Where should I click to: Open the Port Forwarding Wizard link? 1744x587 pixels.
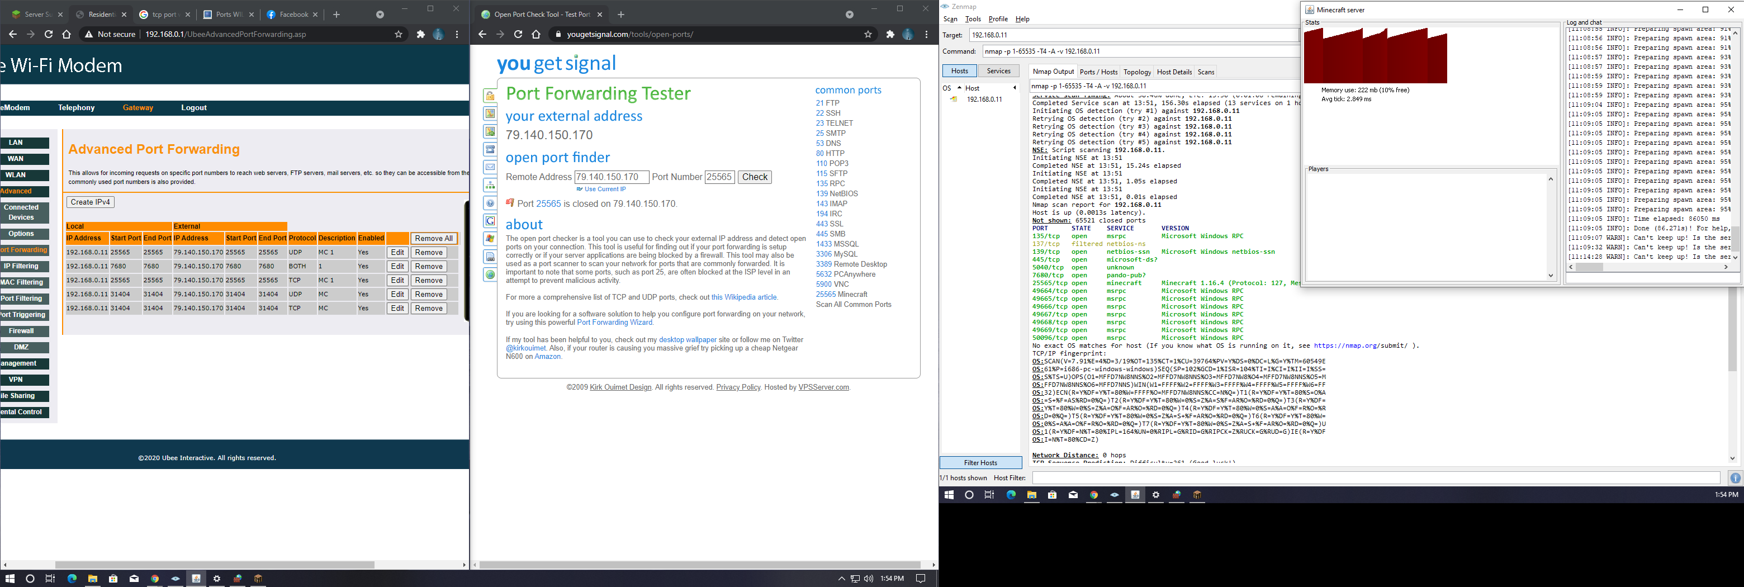click(614, 322)
